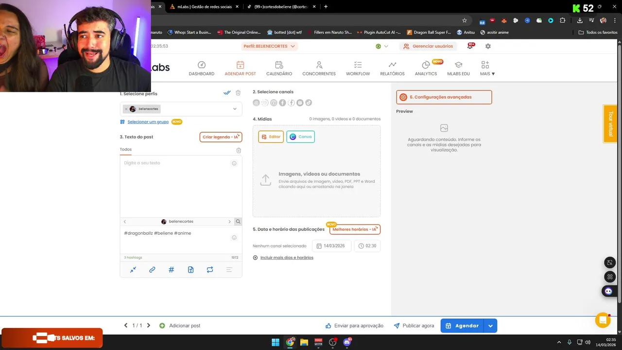Viewport: 622px width, 350px height.
Task: Select the Instagram reels channel icon
Action: point(274,103)
